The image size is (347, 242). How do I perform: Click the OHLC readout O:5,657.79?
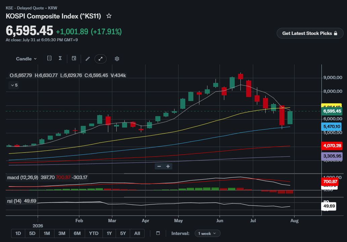[x=21, y=76]
